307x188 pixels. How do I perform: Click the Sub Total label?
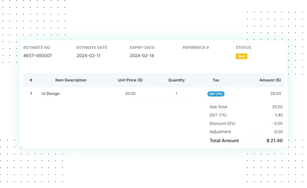[218, 107]
